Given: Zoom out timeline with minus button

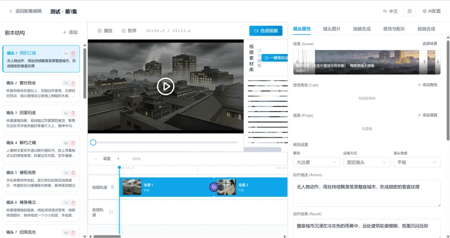Looking at the screenshot, I should click(x=96, y=159).
